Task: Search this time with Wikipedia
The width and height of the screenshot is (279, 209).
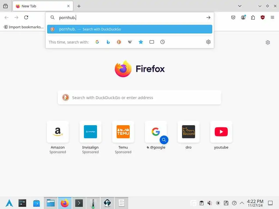Action: (x=130, y=42)
